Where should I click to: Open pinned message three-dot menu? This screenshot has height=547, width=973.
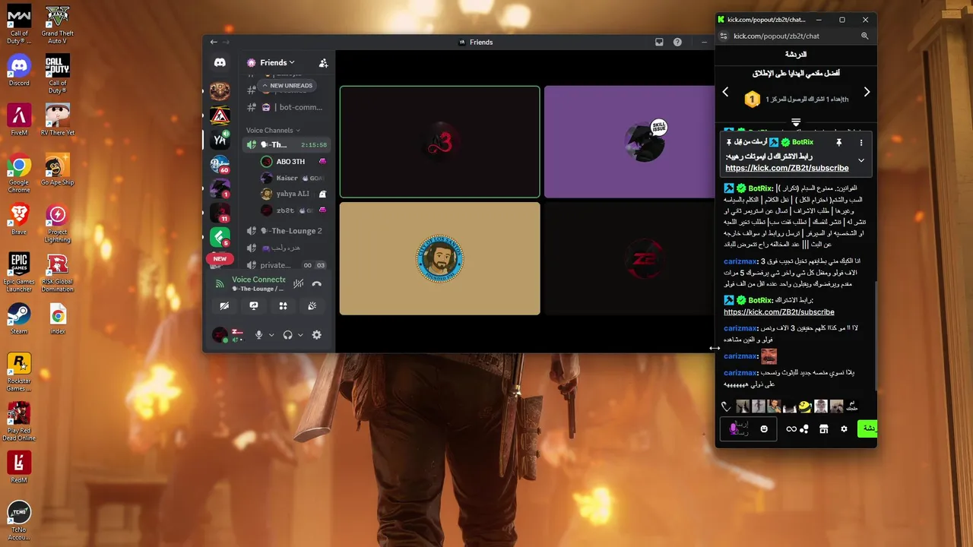[860, 143]
